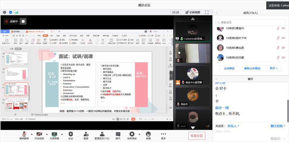Click the 结束会议 button
The width and height of the screenshot is (289, 142).
click(x=197, y=136)
